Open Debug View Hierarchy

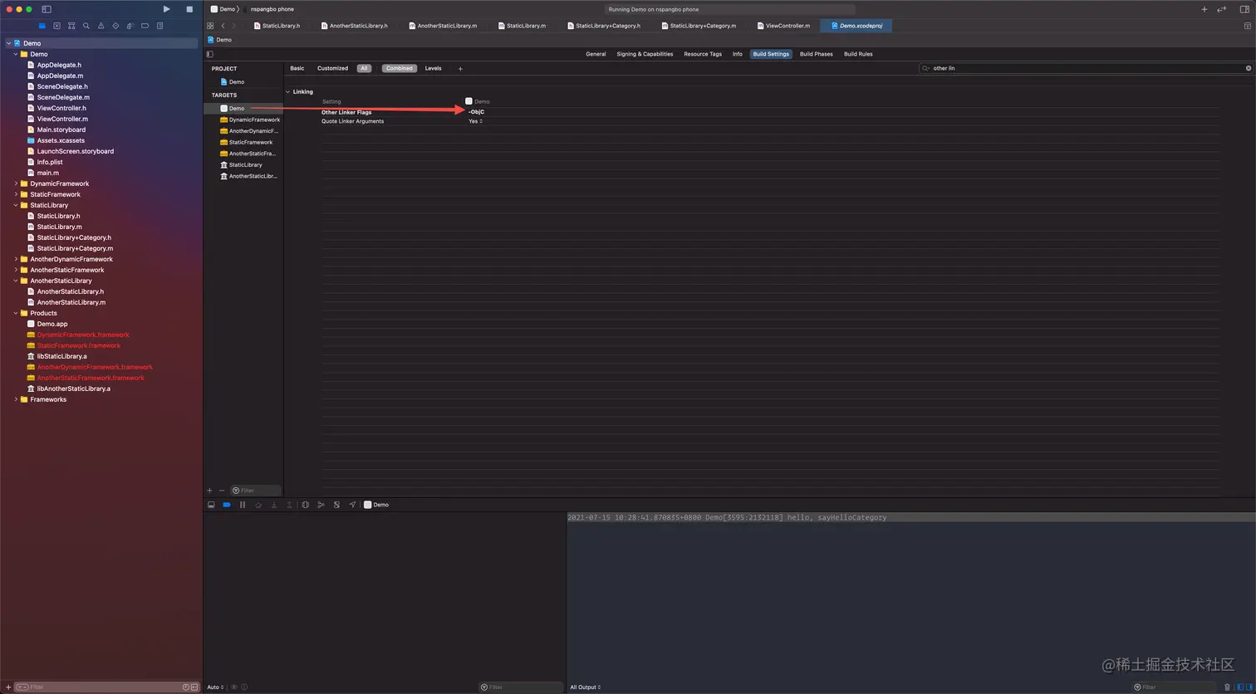(x=305, y=505)
